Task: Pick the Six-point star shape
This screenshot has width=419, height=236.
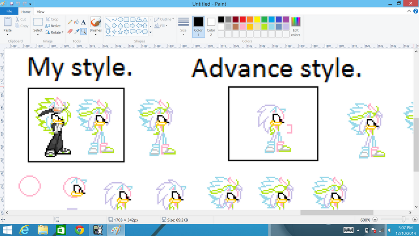Action: [126, 32]
